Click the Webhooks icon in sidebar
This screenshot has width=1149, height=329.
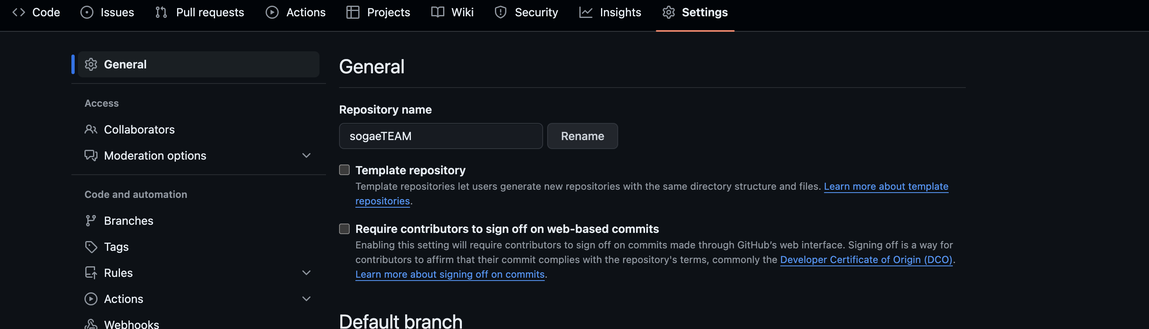tap(91, 324)
